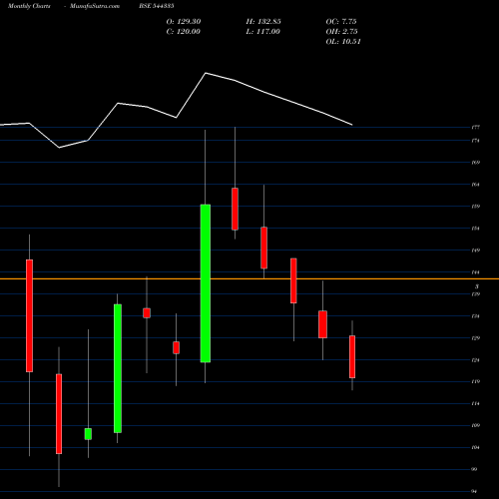Select the low value "L: 117.00"
Image resolution: width=499 pixels, height=499 pixels.
point(262,32)
